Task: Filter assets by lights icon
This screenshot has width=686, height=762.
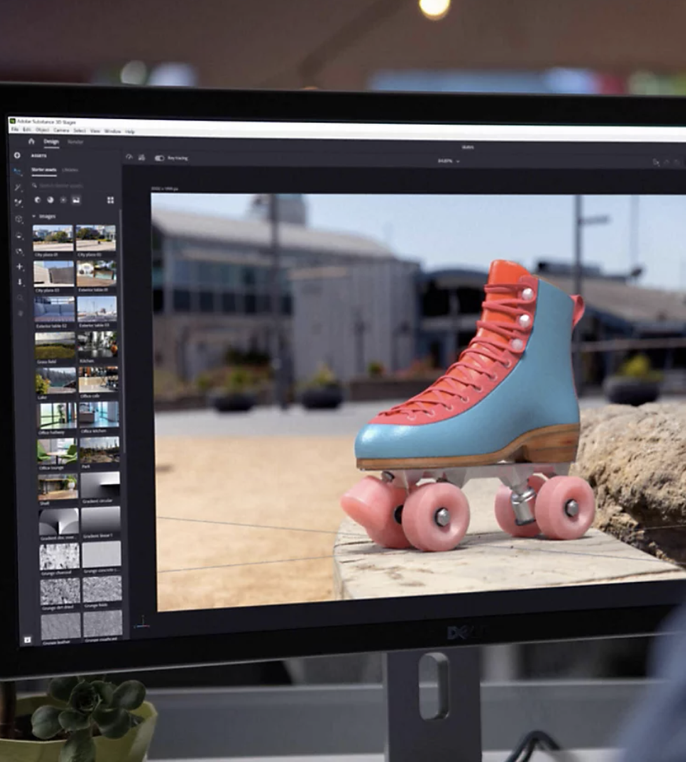Action: pyautogui.click(x=63, y=200)
